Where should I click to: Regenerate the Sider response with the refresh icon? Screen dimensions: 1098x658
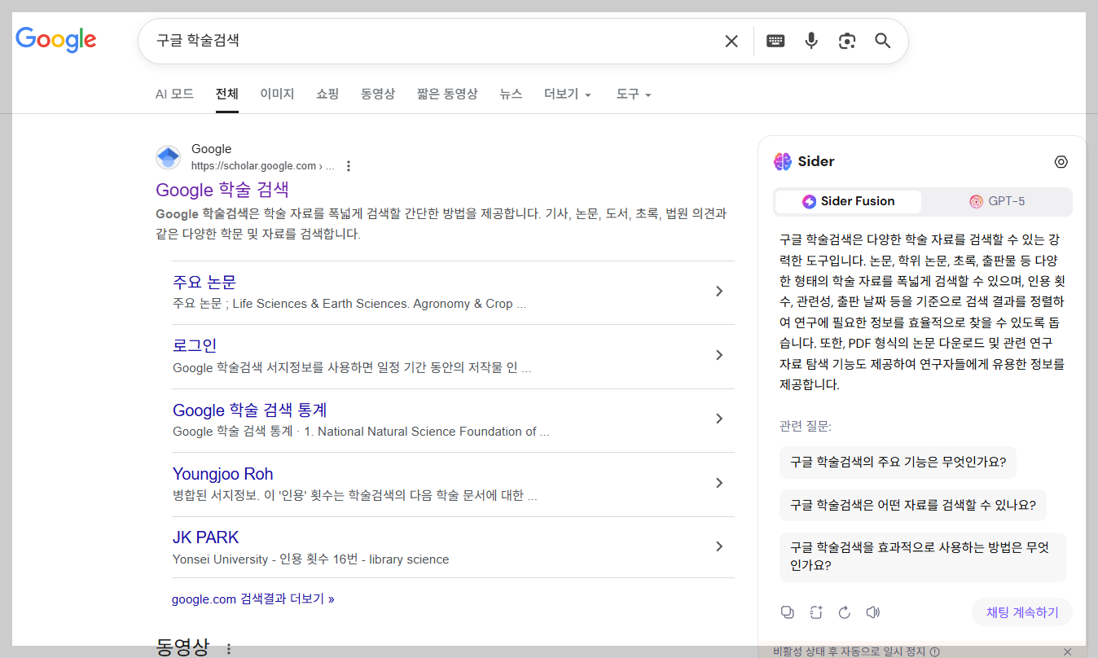click(x=845, y=612)
